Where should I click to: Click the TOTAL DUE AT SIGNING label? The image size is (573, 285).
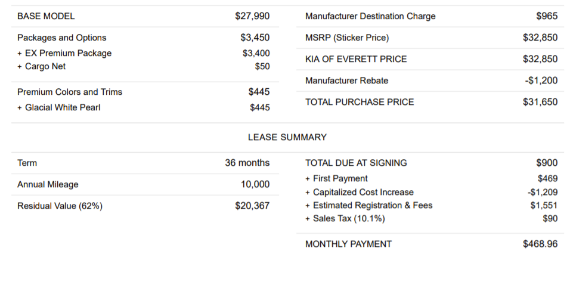click(x=357, y=163)
